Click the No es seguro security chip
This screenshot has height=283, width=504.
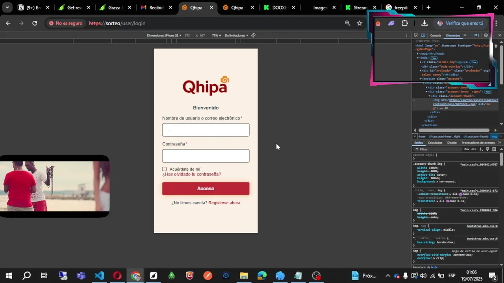tap(66, 23)
